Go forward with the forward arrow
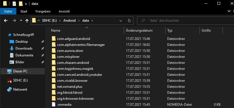234x108 pixels. 14,21
